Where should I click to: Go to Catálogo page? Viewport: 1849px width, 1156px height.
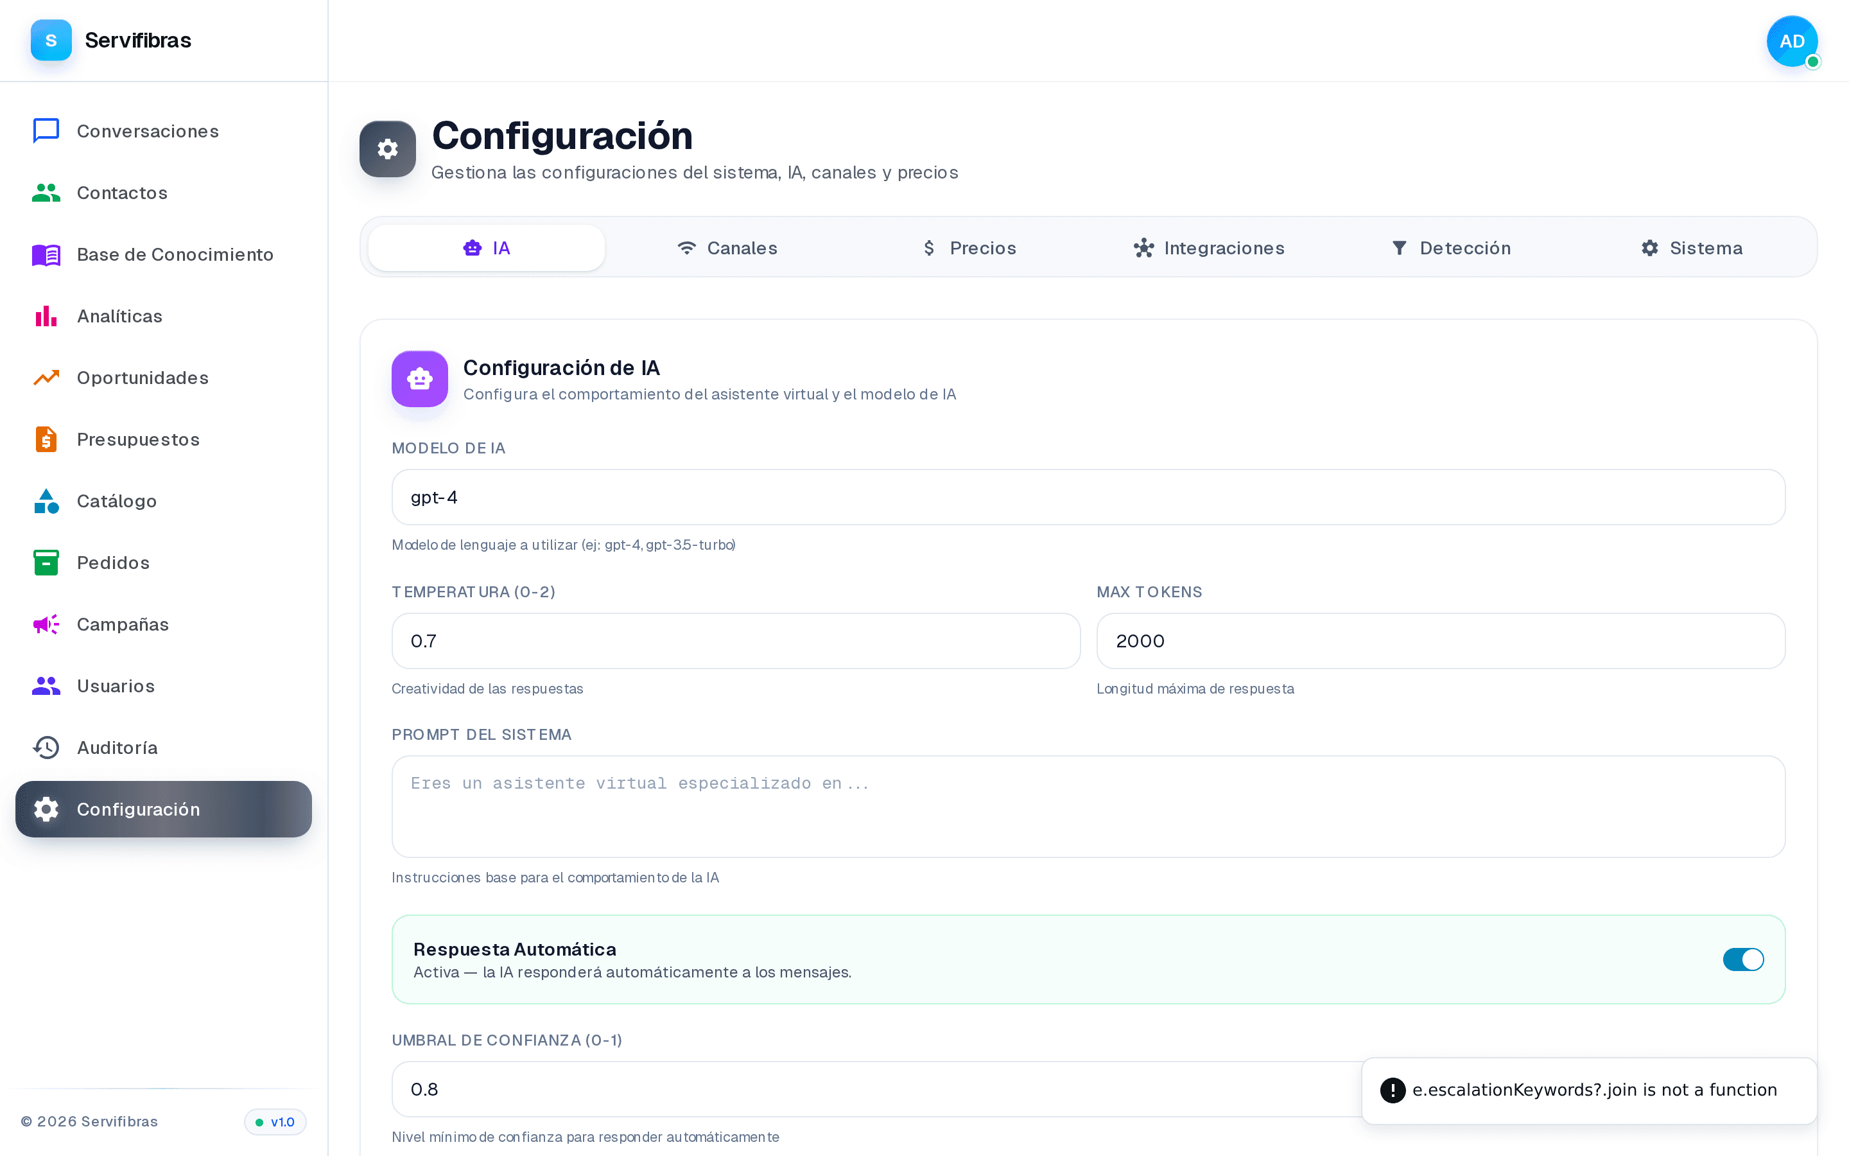[164, 501]
